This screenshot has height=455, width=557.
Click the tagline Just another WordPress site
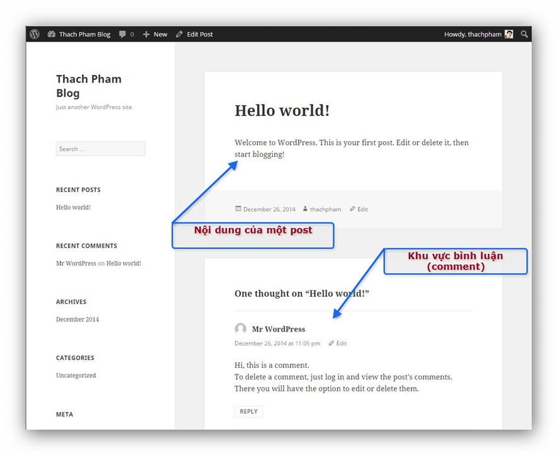[94, 107]
